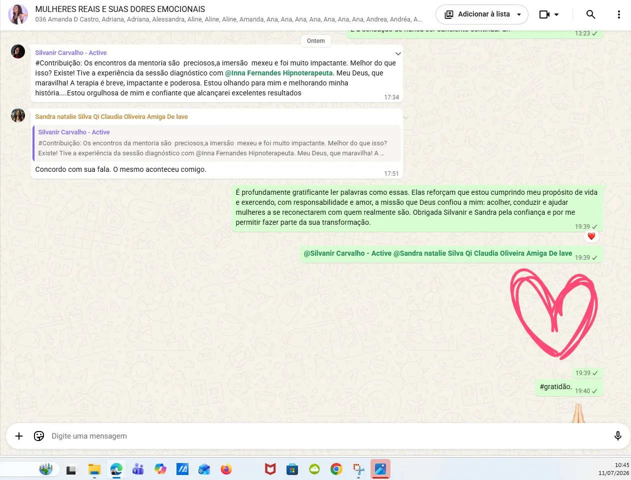
Task: Click the @Silvanir Carvalho - Active mention
Action: 347,253
